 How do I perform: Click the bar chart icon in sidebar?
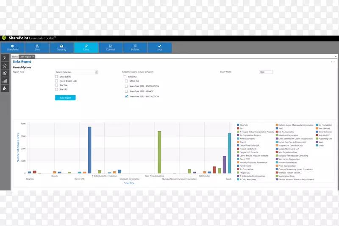5,81
